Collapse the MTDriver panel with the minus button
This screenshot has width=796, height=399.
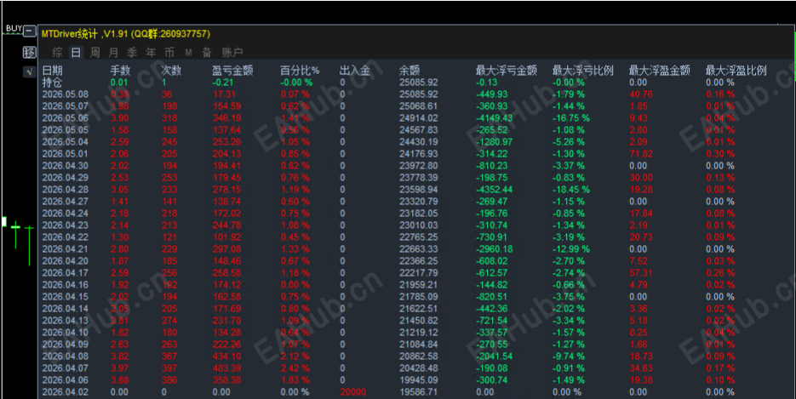(x=30, y=31)
